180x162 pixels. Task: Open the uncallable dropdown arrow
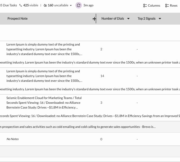pyautogui.click(x=71, y=5)
